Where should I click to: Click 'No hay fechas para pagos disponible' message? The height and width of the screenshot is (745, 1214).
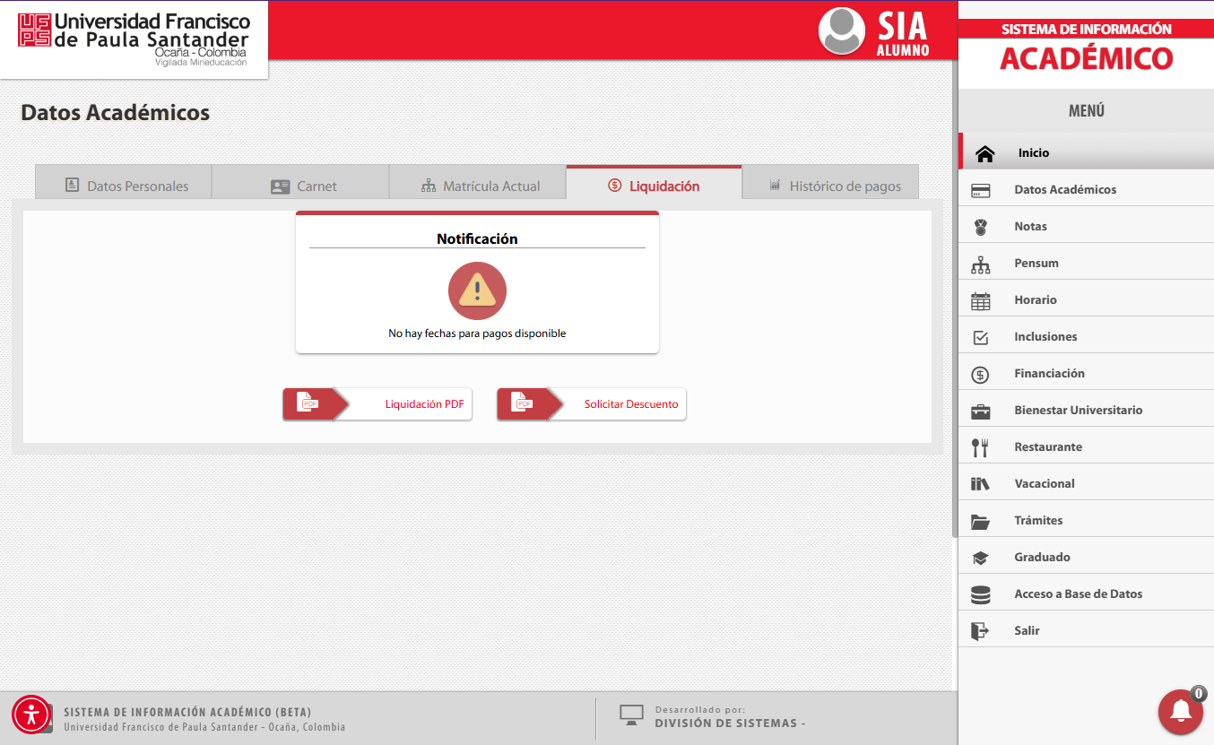pyautogui.click(x=477, y=334)
